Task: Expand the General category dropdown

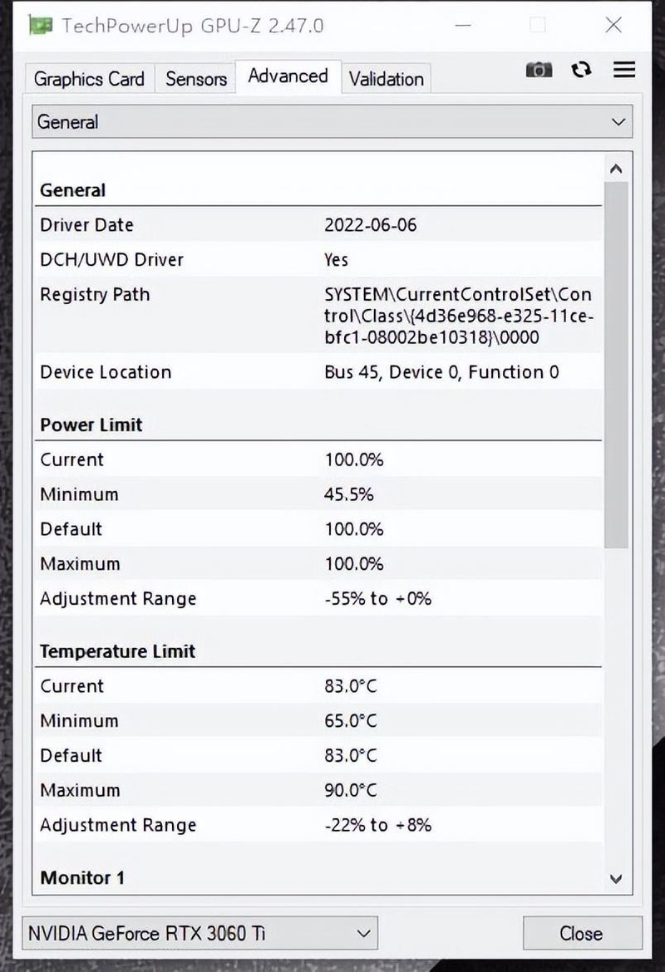Action: tap(332, 122)
